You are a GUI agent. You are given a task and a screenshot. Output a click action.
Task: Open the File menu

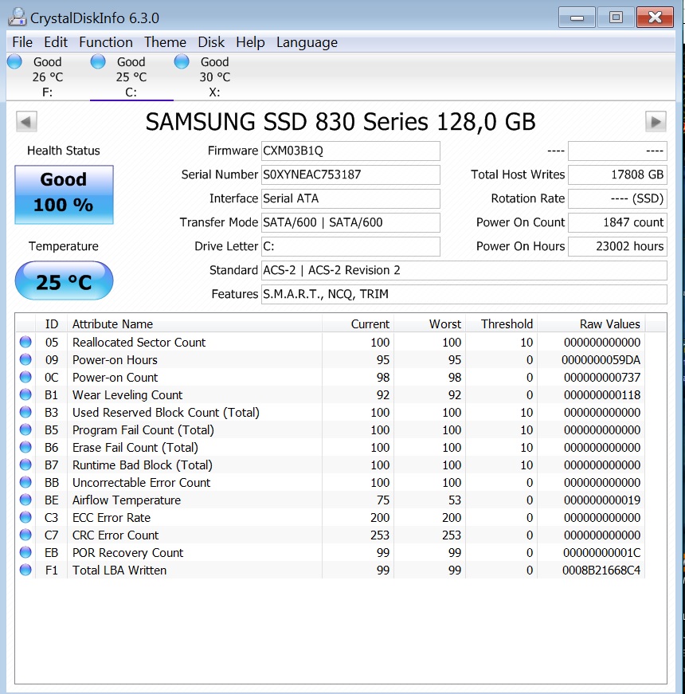pos(22,42)
